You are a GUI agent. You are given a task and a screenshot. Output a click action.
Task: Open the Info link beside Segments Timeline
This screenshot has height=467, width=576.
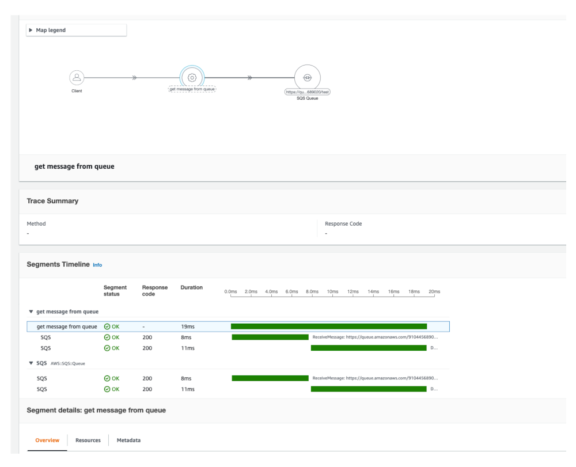(97, 265)
